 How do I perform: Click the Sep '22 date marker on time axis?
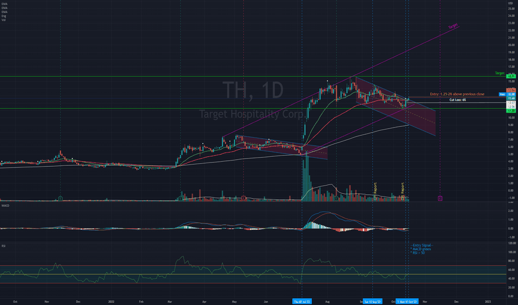click(x=372, y=301)
